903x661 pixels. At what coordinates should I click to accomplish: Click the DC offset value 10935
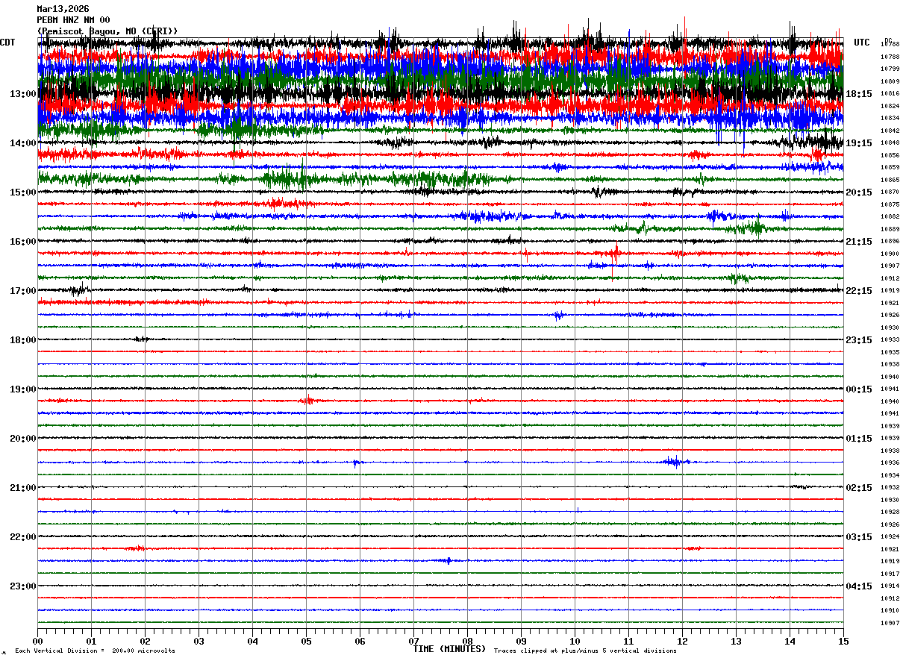[890, 352]
